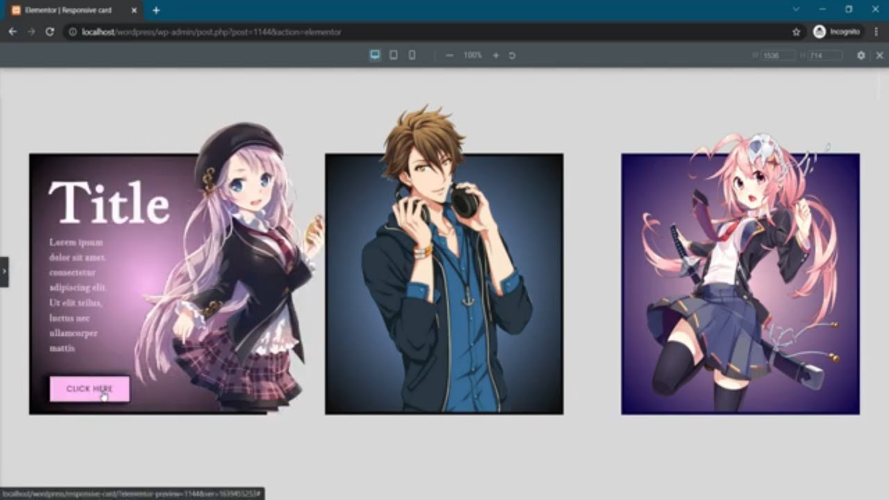The height and width of the screenshot is (500, 889).
Task: View site information icon in address bar
Action: (x=73, y=32)
